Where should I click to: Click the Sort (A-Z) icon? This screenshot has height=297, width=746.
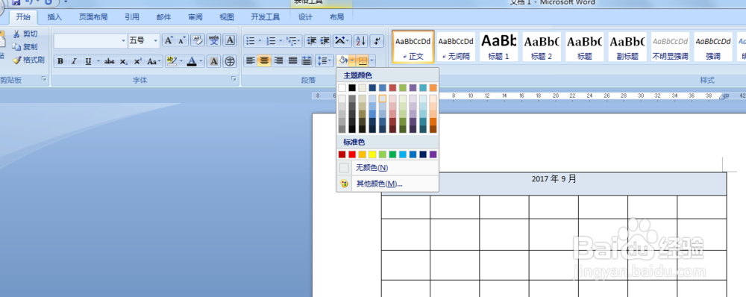(360, 41)
